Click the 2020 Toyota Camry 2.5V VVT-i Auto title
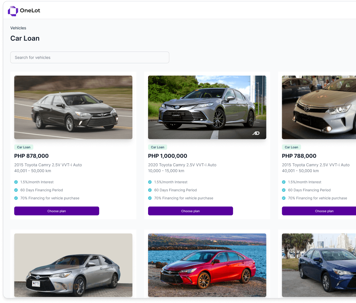Image resolution: width=356 pixels, height=303 pixels. (x=182, y=165)
